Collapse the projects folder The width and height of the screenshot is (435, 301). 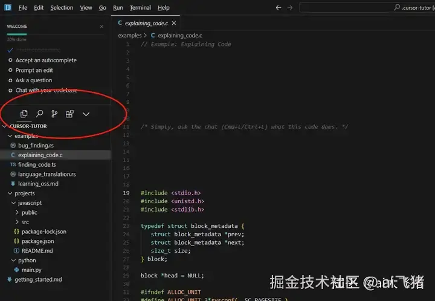click(10, 193)
